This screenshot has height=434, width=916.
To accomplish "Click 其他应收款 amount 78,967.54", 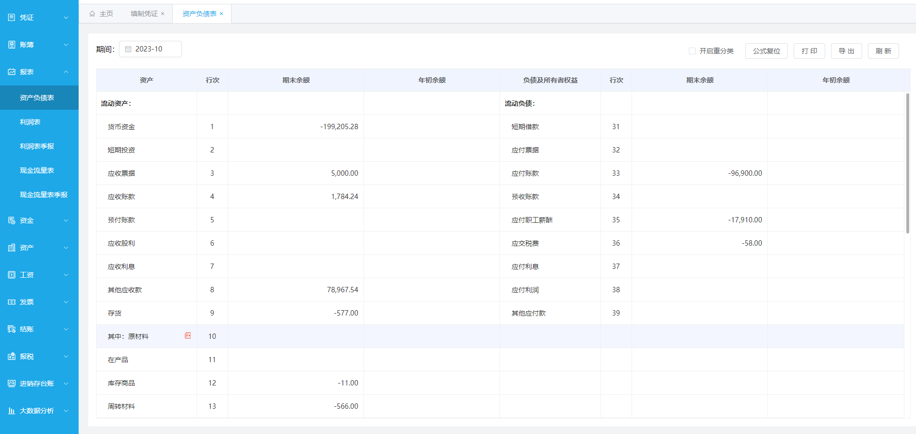I will tap(343, 290).
